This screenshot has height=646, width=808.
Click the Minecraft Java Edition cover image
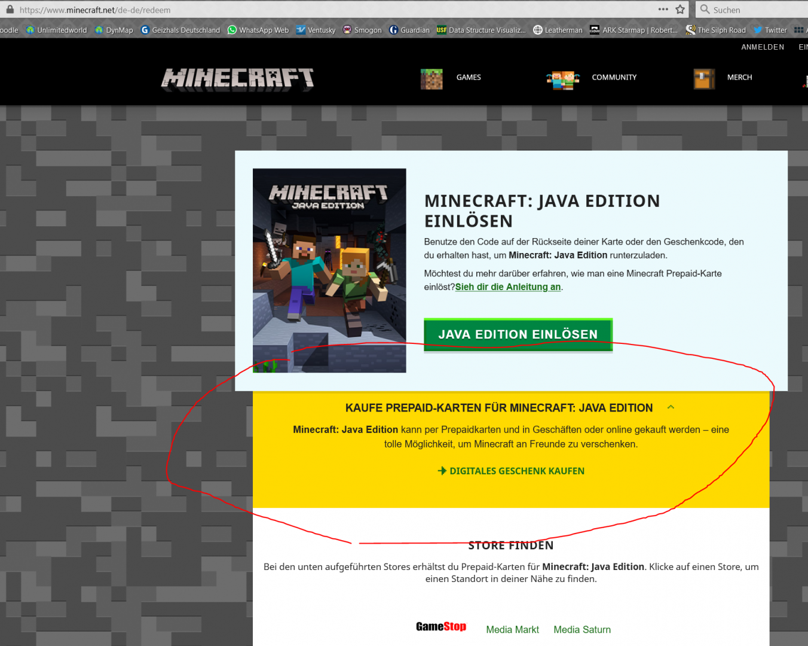pos(329,270)
